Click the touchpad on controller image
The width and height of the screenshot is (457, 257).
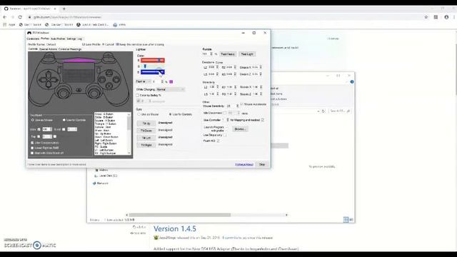coord(79,73)
